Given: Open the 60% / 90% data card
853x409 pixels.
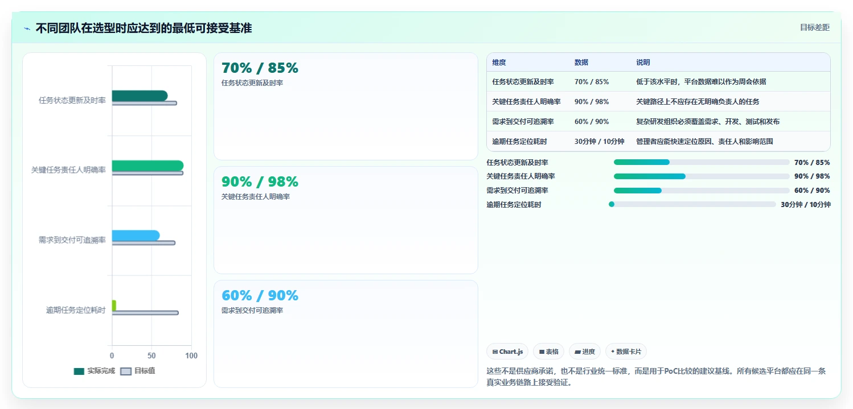Looking at the screenshot, I should tap(346, 334).
